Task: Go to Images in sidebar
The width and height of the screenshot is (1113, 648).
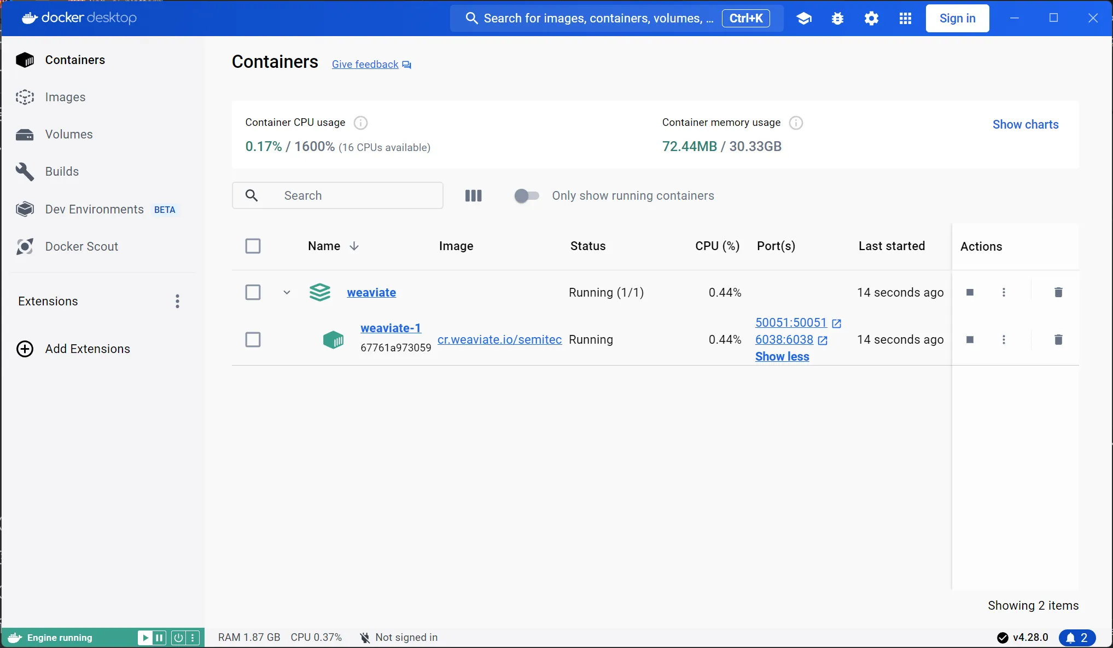Action: 65,97
